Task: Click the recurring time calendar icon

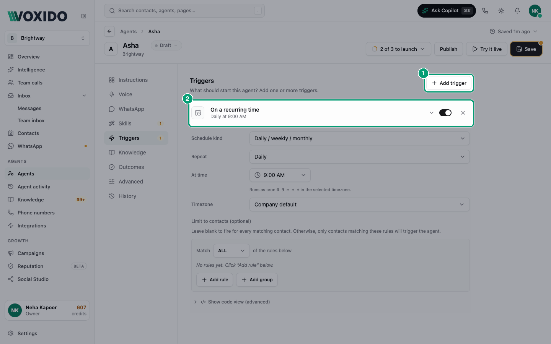Action: tap(198, 113)
